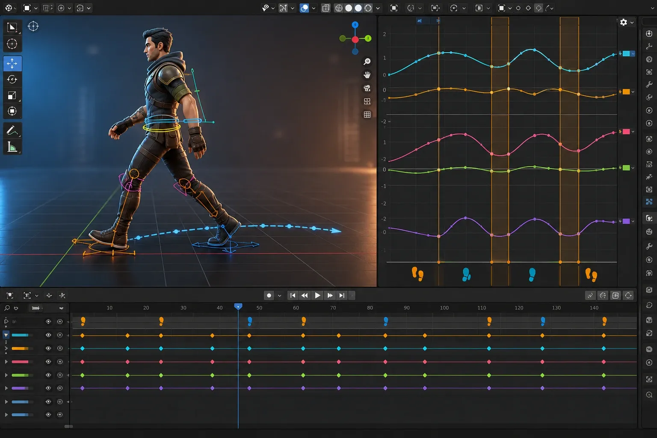
Task: Select the Rotate tool
Action: (x=12, y=80)
